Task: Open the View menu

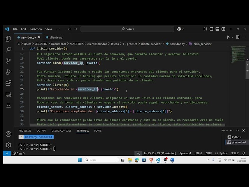Action: 49,29
